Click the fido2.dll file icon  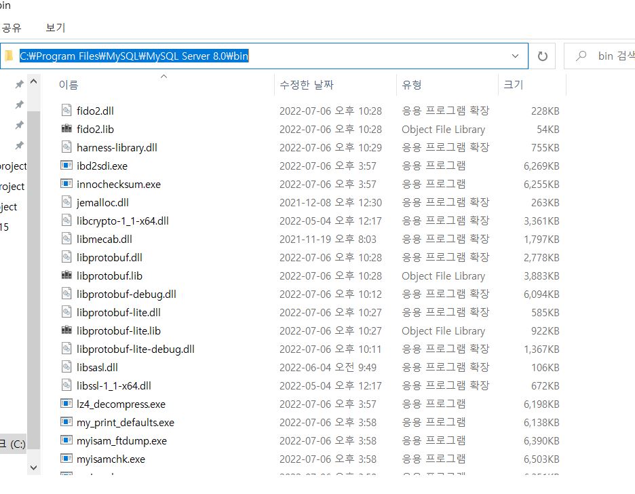click(x=66, y=110)
